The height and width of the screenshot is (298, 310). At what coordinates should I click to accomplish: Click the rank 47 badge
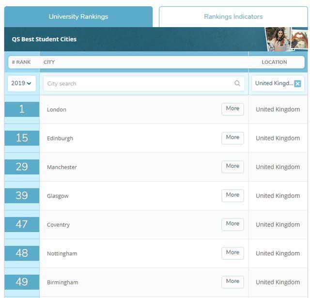22,224
